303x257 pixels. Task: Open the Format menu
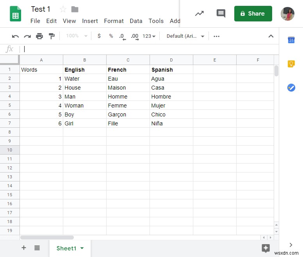point(114,21)
